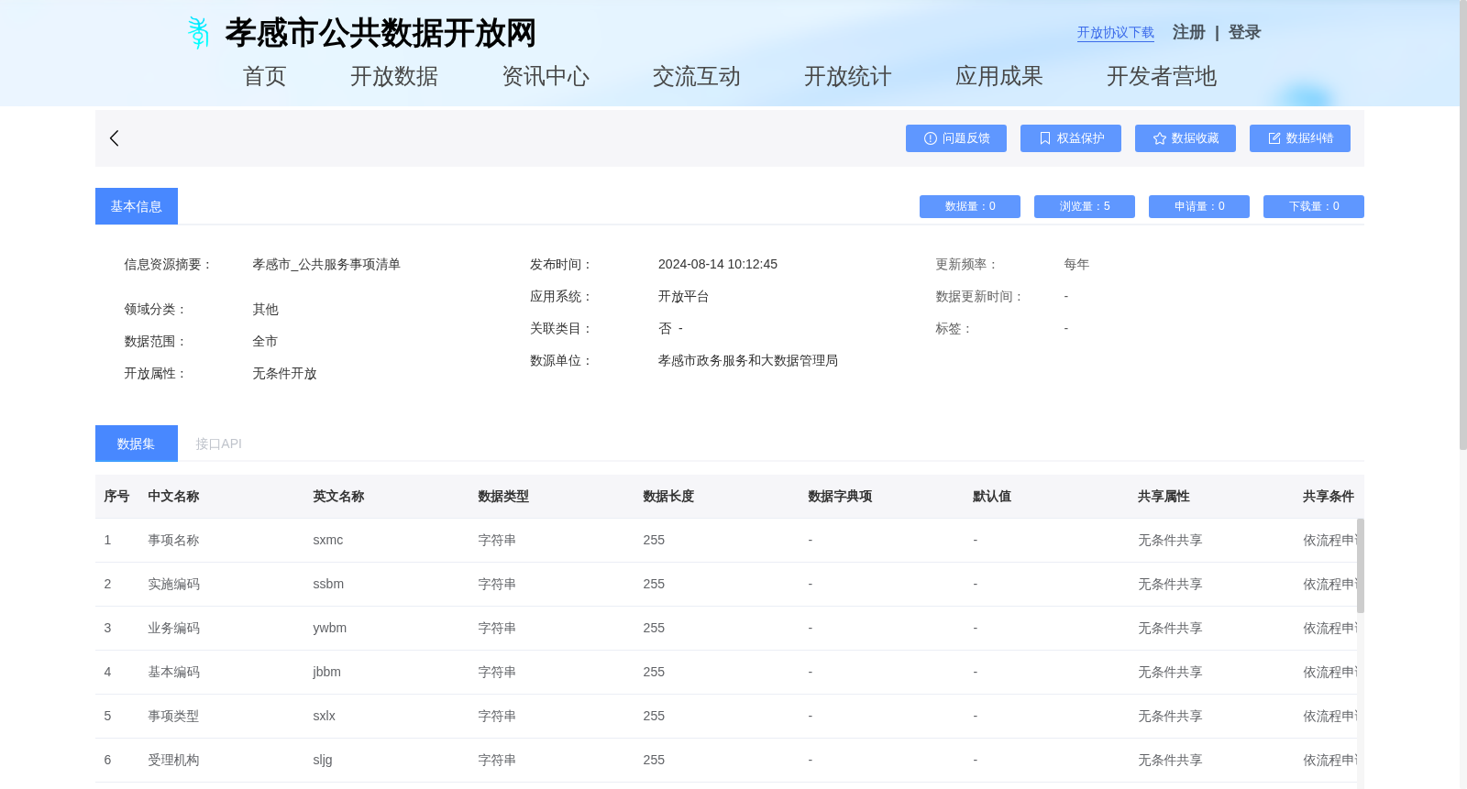The width and height of the screenshot is (1467, 789).
Task: Click the 共享属性 column header
Action: tap(1164, 497)
